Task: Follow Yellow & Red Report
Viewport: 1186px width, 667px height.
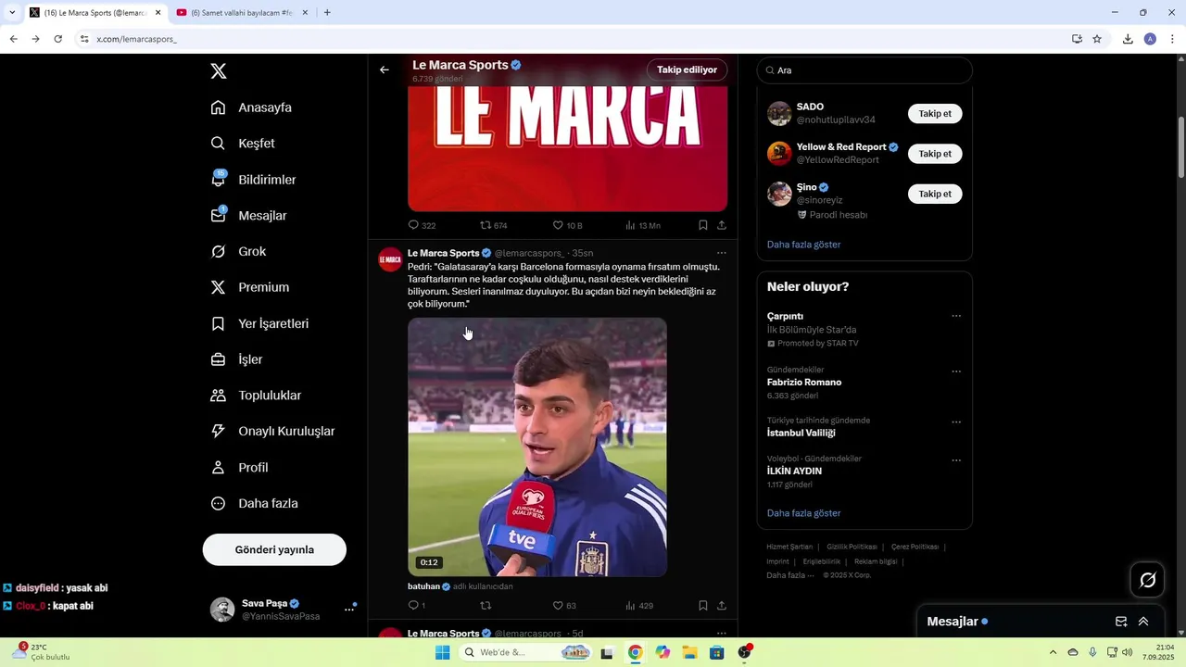Action: coord(935,154)
